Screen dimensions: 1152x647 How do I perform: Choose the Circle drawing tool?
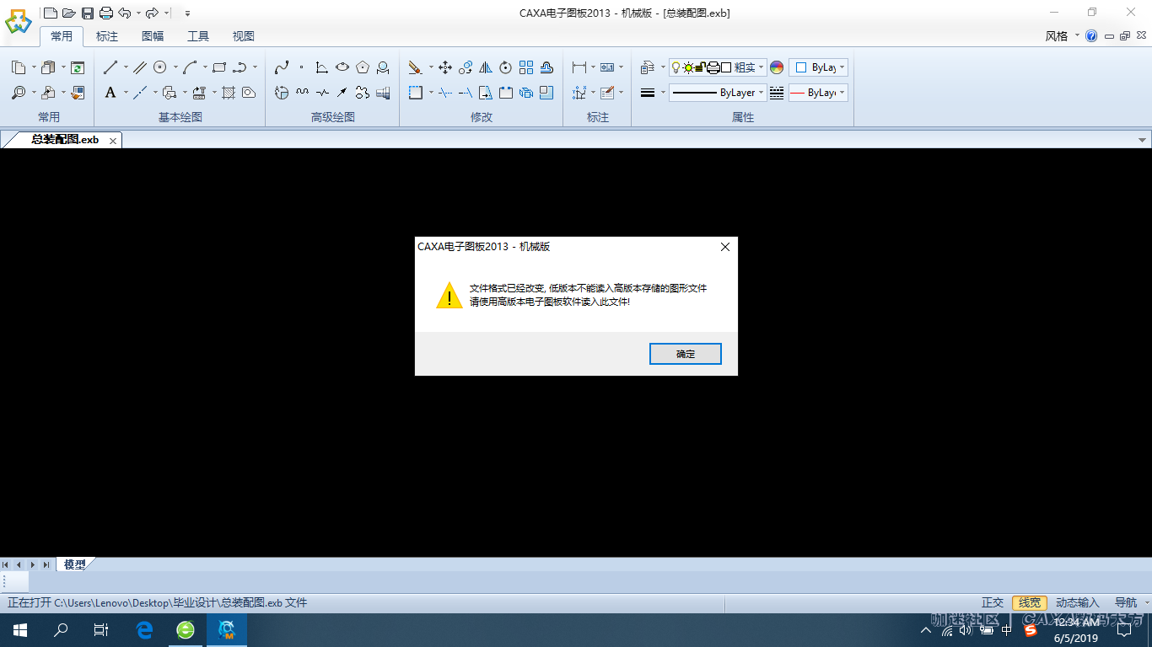click(x=160, y=67)
